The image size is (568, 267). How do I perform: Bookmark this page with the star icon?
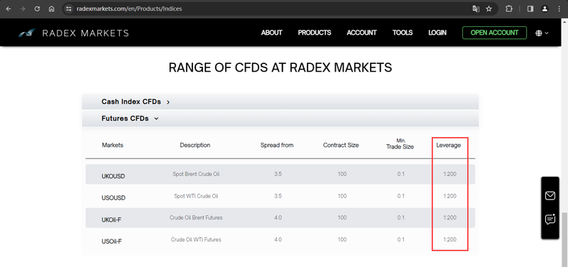click(x=489, y=9)
